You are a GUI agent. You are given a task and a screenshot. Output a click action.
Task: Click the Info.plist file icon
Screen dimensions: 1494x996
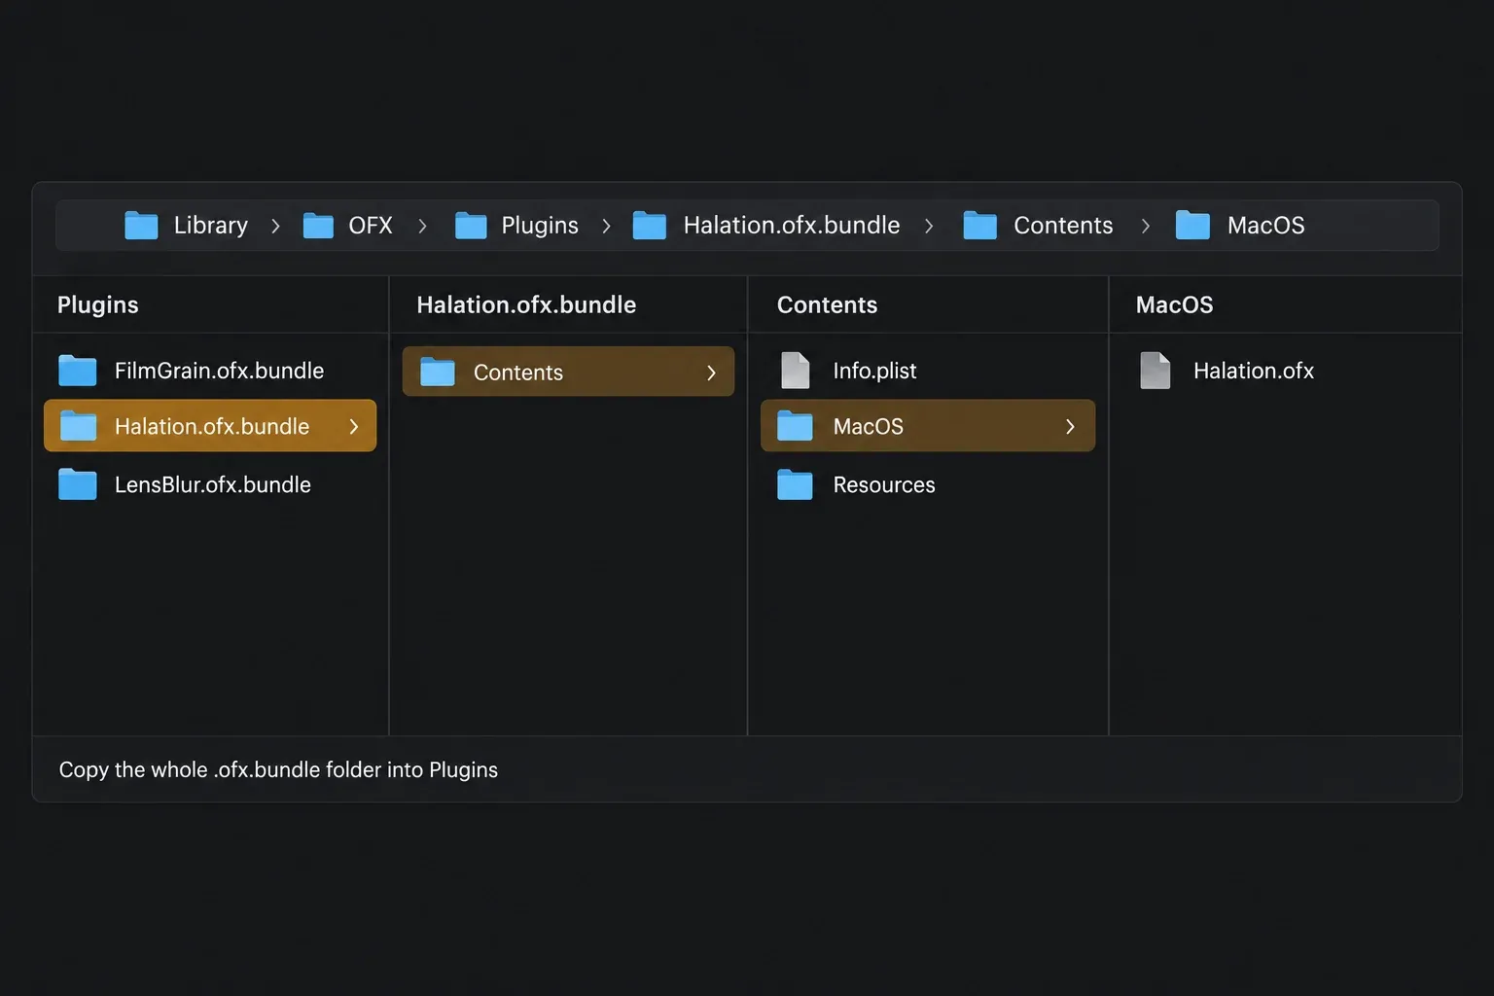point(796,371)
